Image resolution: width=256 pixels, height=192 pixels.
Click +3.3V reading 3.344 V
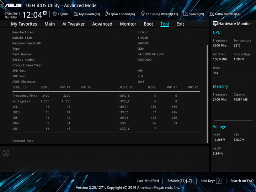(x=218, y=154)
